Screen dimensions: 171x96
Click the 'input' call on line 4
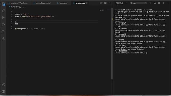(x=24, y=17)
